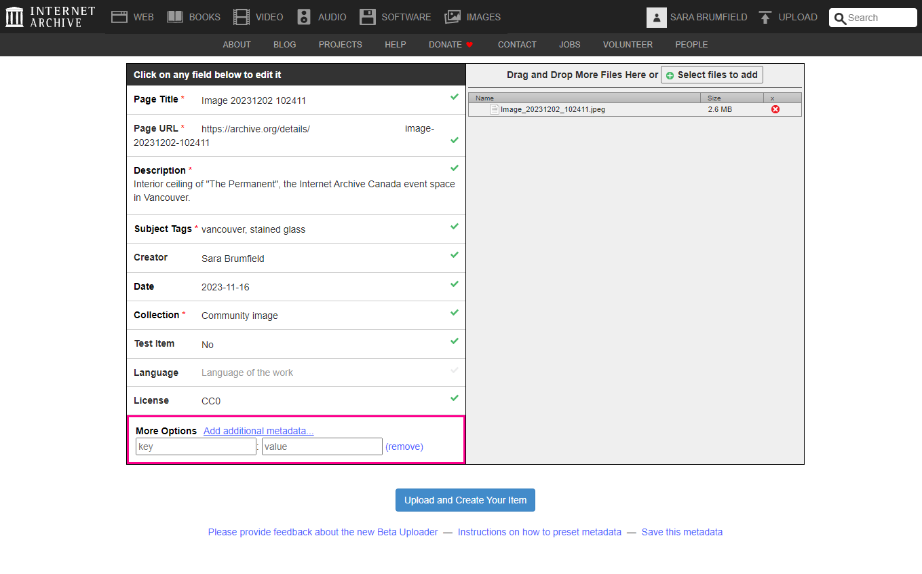Image resolution: width=922 pixels, height=574 pixels.
Task: Change the Test Item value
Action: click(x=208, y=345)
